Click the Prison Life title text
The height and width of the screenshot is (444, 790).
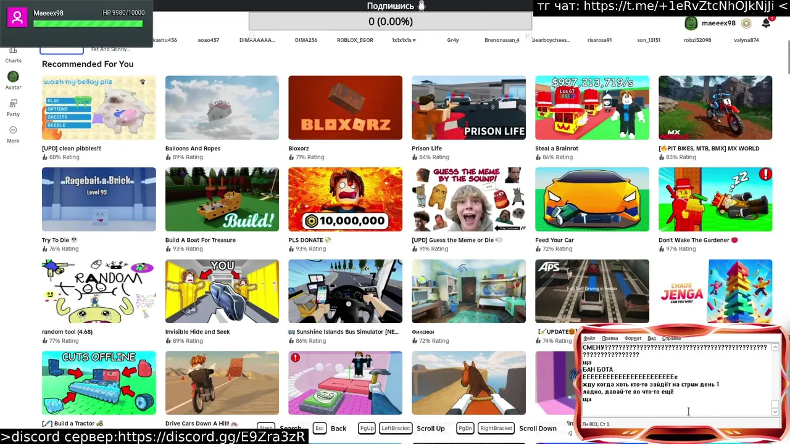click(427, 148)
